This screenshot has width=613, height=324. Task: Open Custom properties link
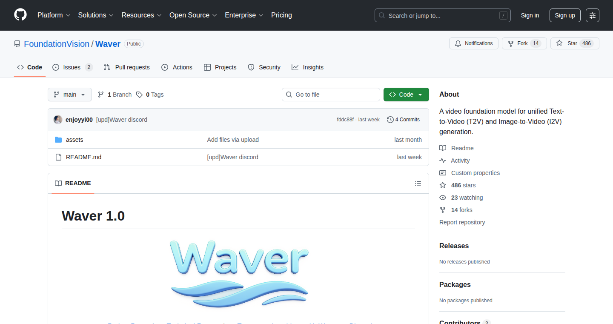coord(470,173)
